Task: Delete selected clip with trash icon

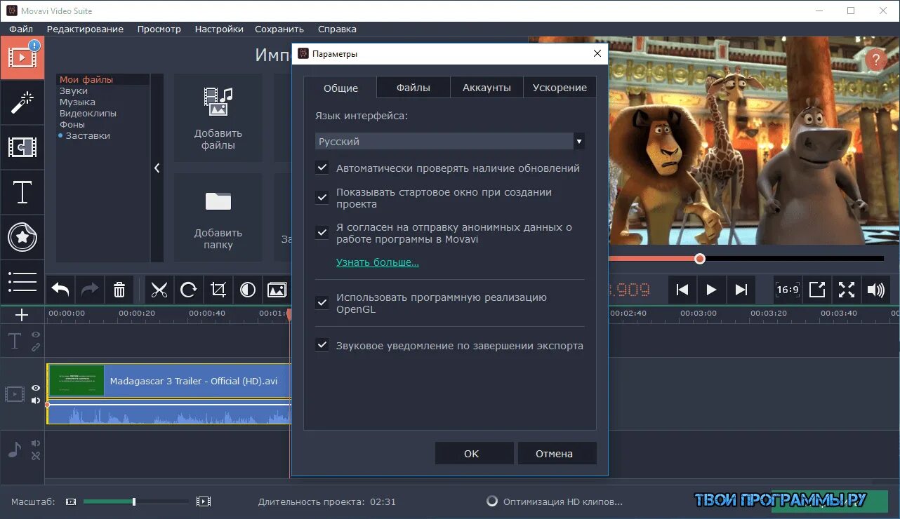Action: pos(119,289)
